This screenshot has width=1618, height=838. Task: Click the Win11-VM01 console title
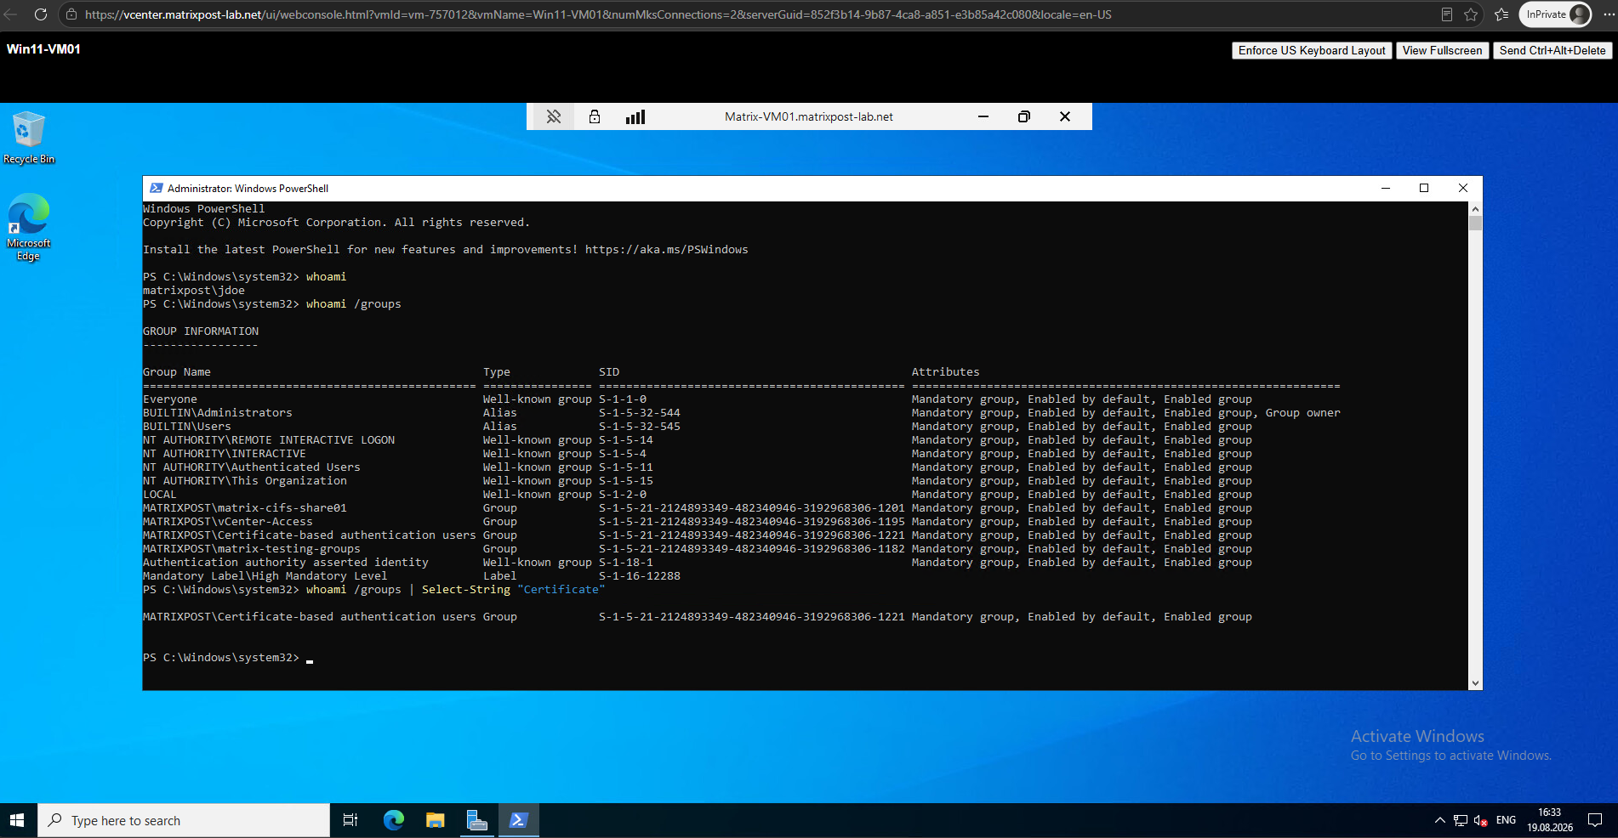click(x=43, y=49)
